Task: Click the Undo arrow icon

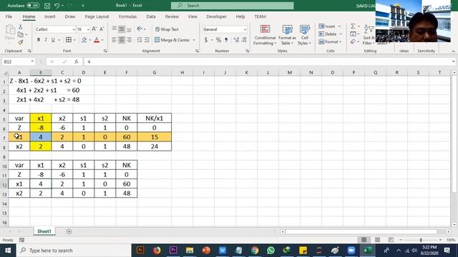Action: 57,6
